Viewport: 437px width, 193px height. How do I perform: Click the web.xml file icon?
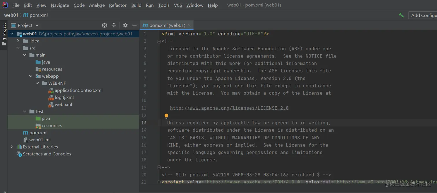51,105
